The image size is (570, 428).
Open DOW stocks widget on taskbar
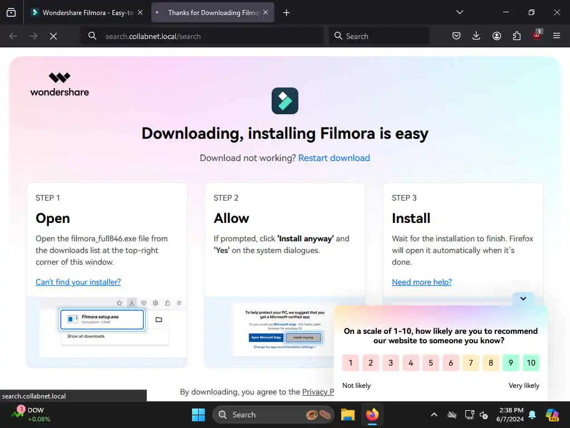tap(31, 415)
